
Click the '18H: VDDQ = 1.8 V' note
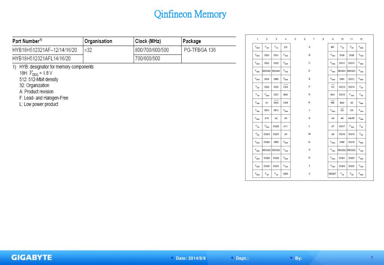click(36, 73)
